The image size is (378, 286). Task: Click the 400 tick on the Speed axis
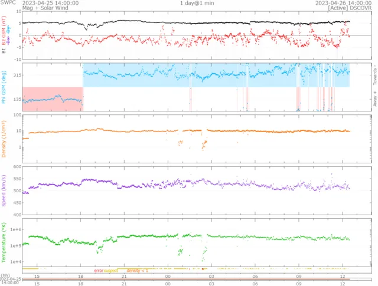(x=18, y=215)
